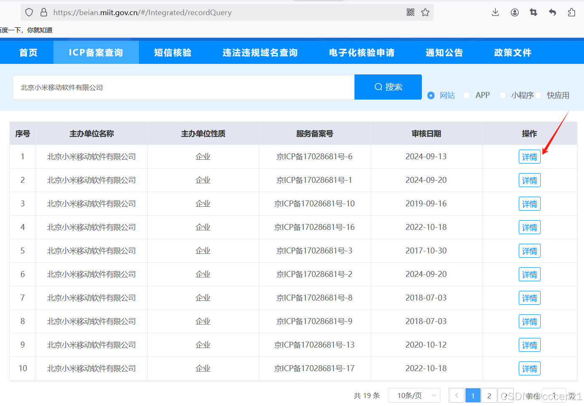Go to pagination page 1

(473, 395)
